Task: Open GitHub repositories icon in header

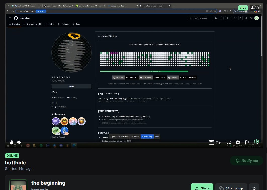Action: pyautogui.click(x=246, y=18)
